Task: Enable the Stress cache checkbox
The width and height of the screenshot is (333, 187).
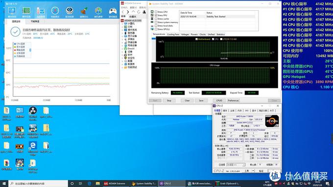Action: (x=156, y=19)
